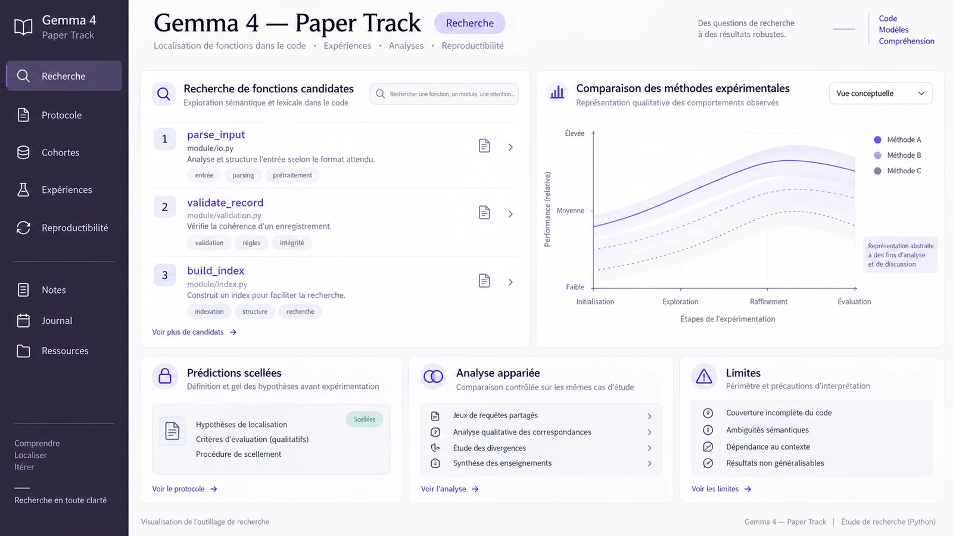This screenshot has height=536, width=953.
Task: Click the flask icon for Expériences
Action: click(23, 189)
